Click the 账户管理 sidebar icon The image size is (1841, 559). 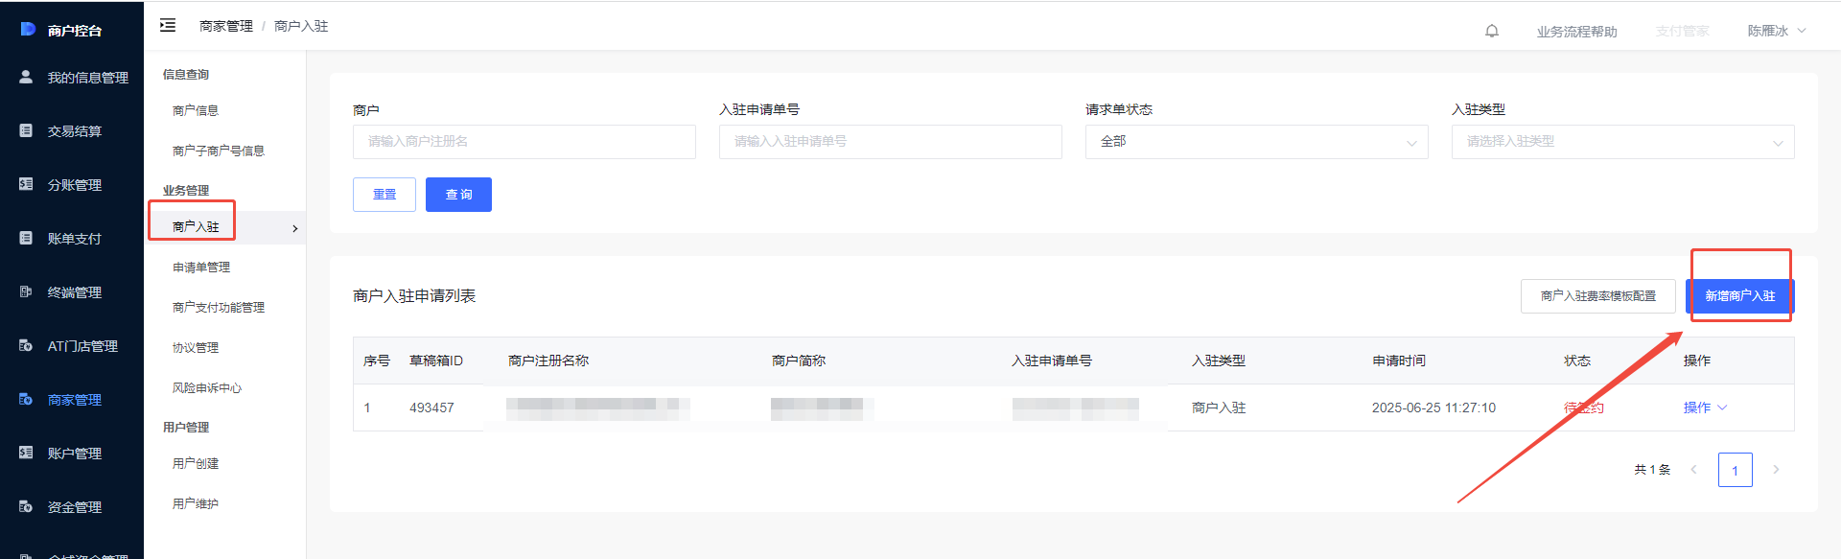click(26, 453)
